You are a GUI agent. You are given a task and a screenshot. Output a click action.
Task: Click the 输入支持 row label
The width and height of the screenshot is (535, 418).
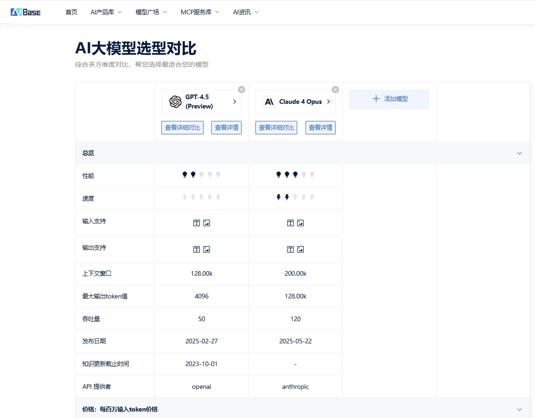click(x=94, y=221)
